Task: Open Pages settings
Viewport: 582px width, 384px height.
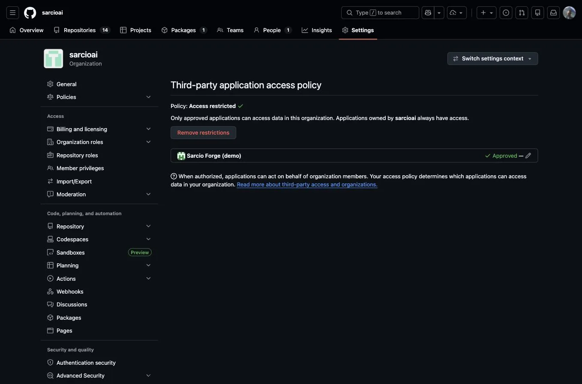Action: pyautogui.click(x=99, y=330)
